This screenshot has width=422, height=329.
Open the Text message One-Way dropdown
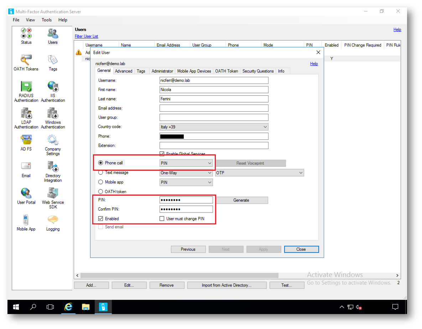tap(186, 173)
